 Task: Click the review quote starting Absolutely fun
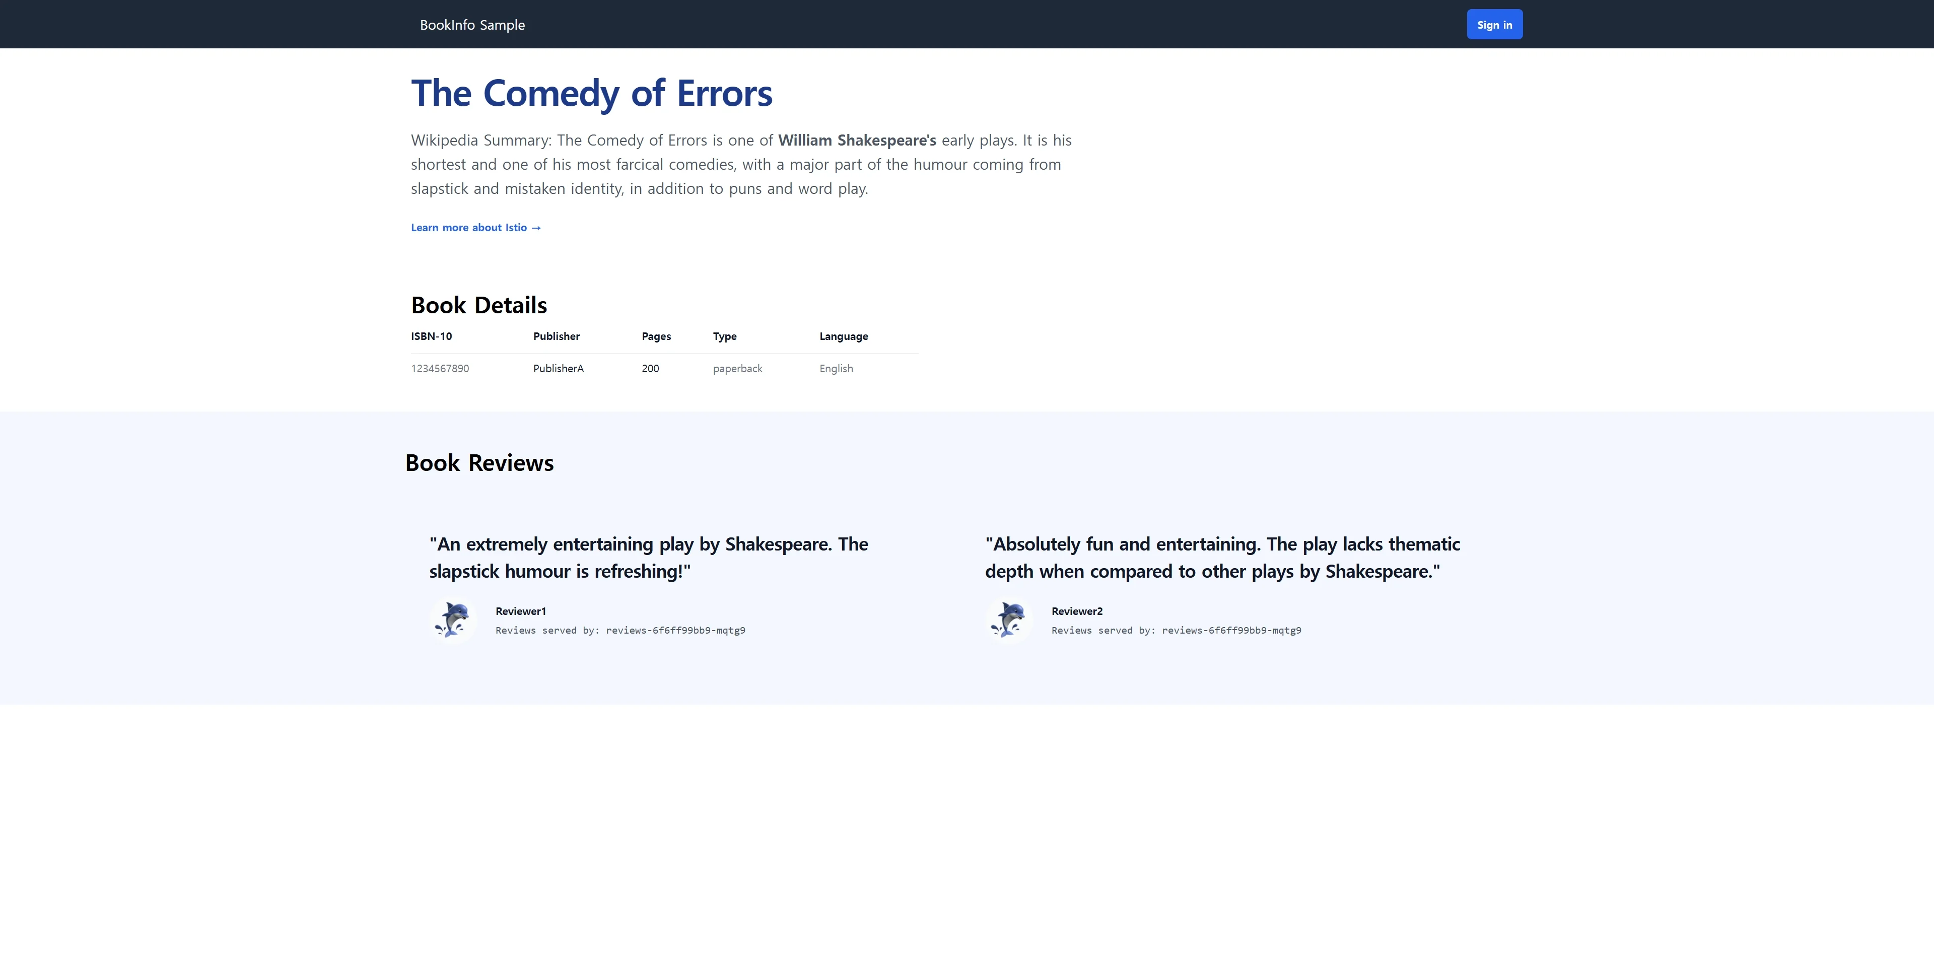[1222, 558]
